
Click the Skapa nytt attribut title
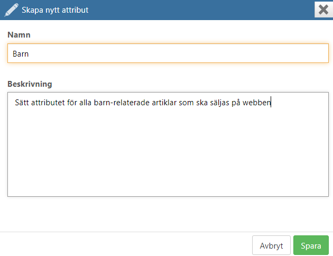(55, 10)
